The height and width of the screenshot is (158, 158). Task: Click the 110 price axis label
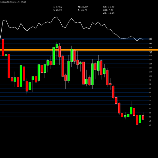(x=151, y=68)
